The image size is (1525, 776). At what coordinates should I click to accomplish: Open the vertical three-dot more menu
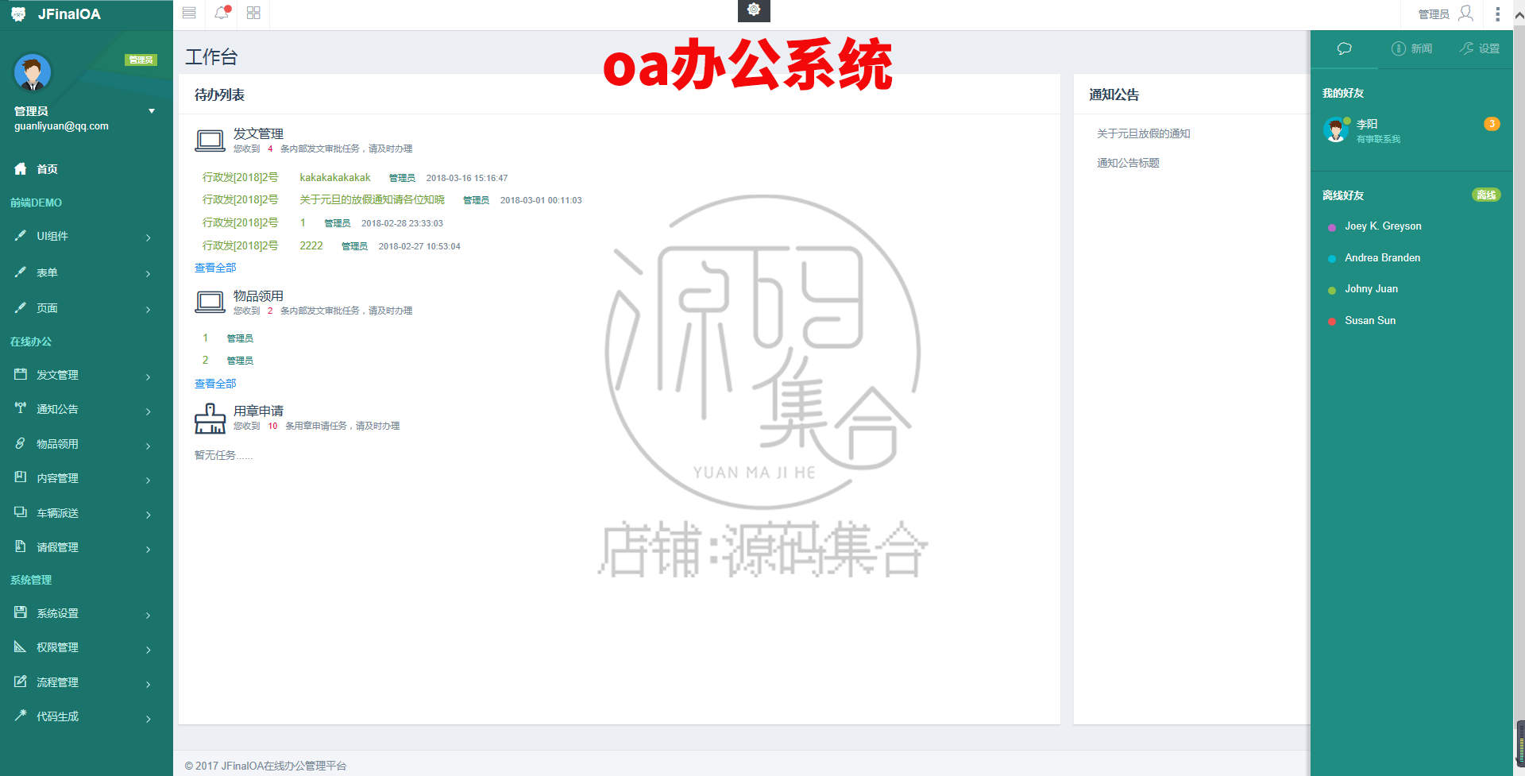[x=1497, y=14]
